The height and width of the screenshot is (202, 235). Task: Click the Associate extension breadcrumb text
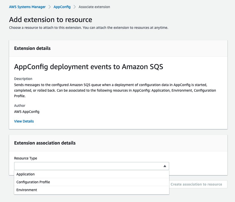[94, 7]
